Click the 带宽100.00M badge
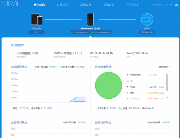Viewport: 180px width, 138px height. point(147,32)
